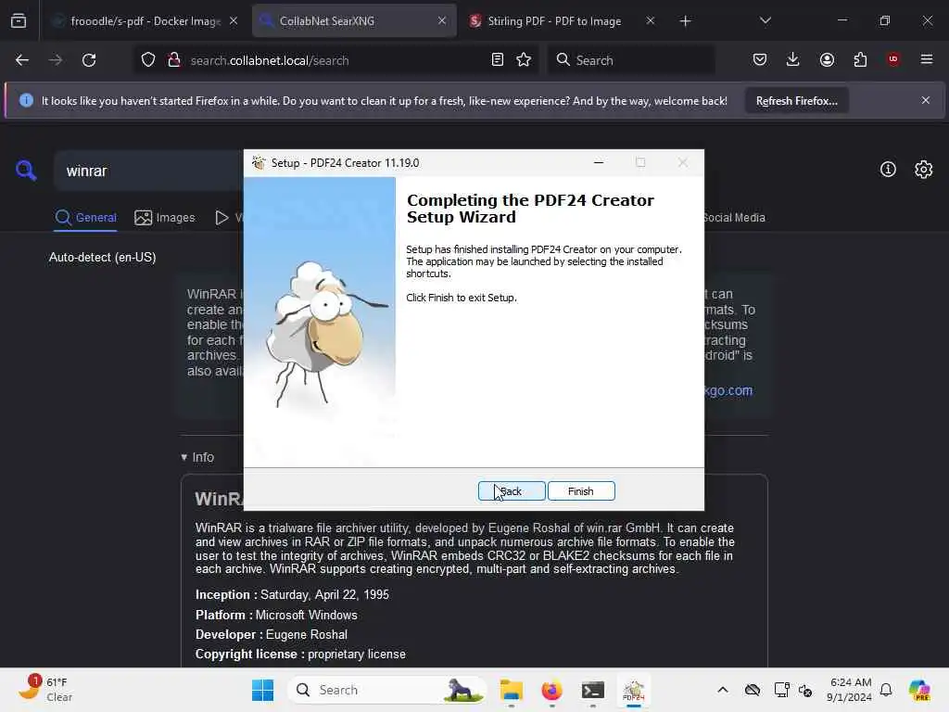Screen dimensions: 949x712
Task: Select the Social Media search category
Action: pyautogui.click(x=734, y=217)
